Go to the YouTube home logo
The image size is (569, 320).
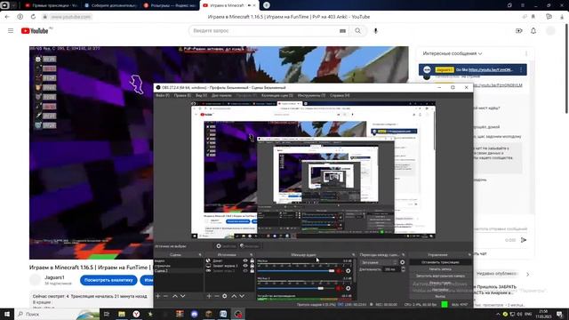(35, 31)
